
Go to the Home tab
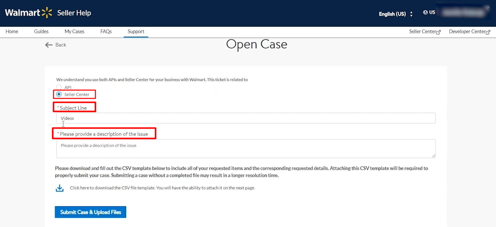pyautogui.click(x=12, y=32)
